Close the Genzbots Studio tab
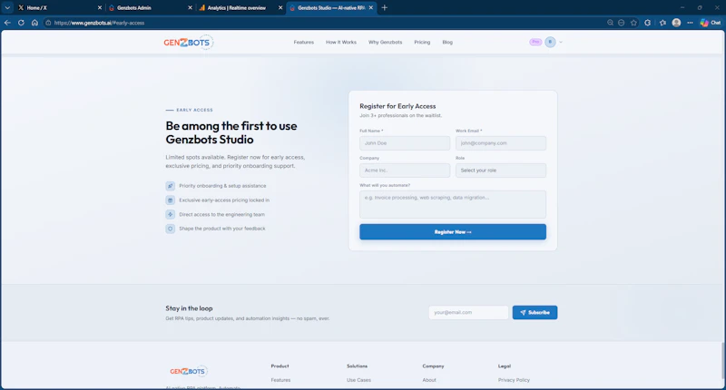 [371, 8]
